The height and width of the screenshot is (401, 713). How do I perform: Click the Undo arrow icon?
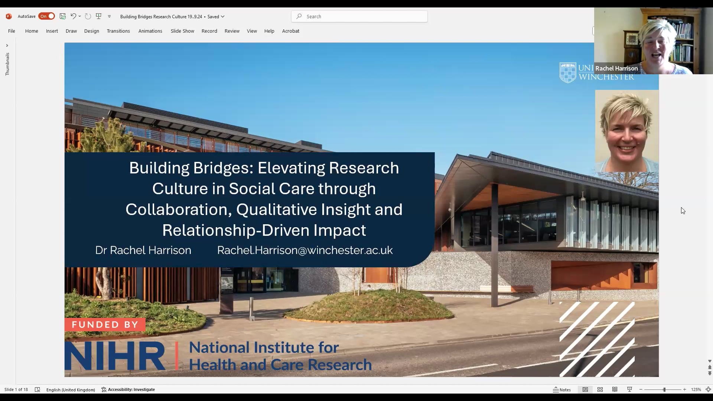click(73, 16)
